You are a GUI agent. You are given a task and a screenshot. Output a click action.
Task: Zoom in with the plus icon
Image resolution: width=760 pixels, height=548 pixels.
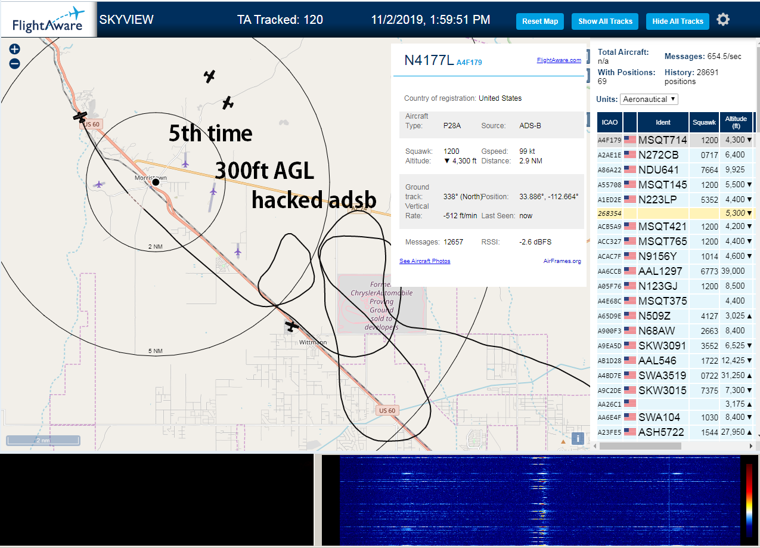[15, 49]
